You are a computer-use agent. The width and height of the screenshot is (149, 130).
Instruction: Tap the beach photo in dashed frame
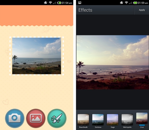[x=37, y=56]
